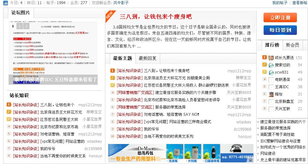
Task: Click avatar placeholder of 王涛IDC
Action: (x=271, y=87)
